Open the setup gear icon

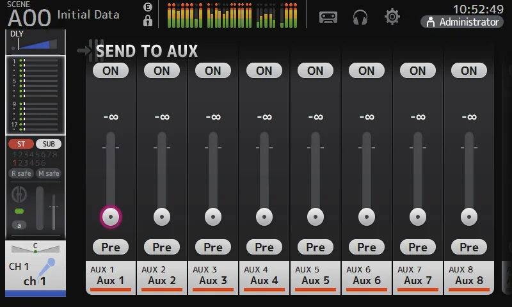392,17
